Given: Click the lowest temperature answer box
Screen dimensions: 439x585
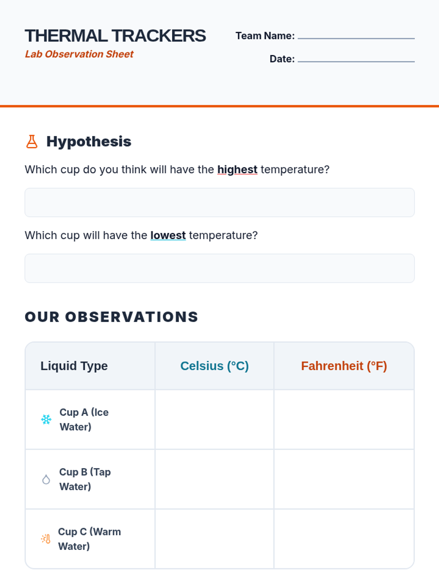Looking at the screenshot, I should click(219, 268).
